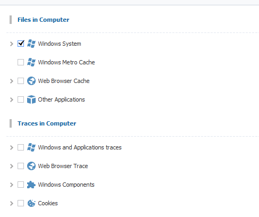Click the Windows and Applications traces icon

click(x=31, y=147)
